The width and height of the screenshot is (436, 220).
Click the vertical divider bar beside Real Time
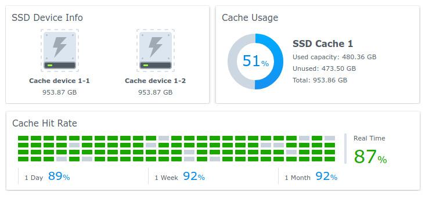(345, 149)
